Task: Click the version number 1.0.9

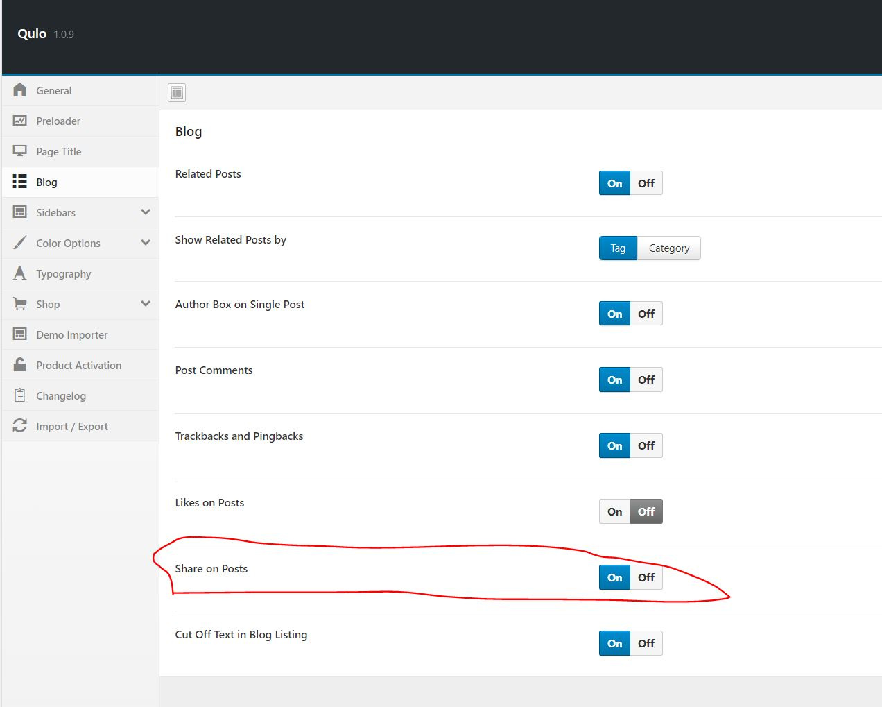Action: pyautogui.click(x=64, y=35)
